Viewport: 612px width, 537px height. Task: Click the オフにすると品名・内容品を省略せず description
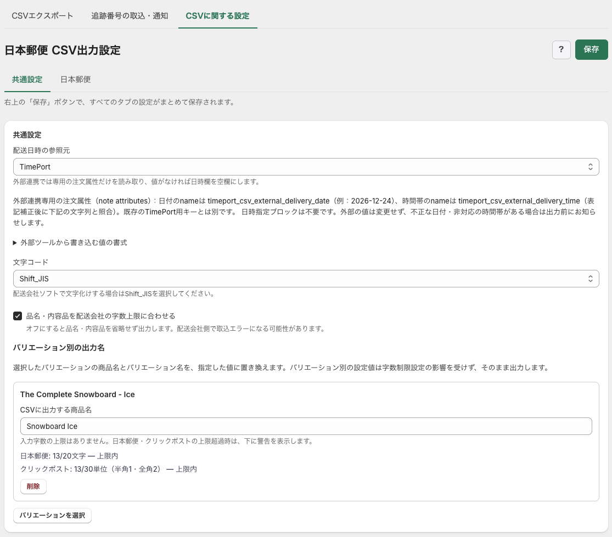[x=176, y=329]
